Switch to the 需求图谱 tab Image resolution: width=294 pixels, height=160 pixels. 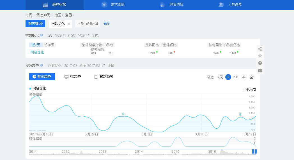(113, 4)
